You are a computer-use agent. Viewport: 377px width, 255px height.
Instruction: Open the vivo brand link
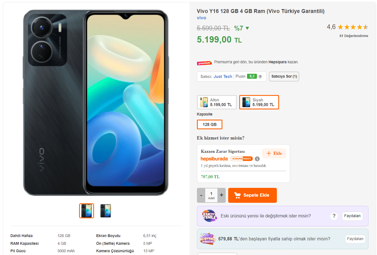(x=201, y=18)
